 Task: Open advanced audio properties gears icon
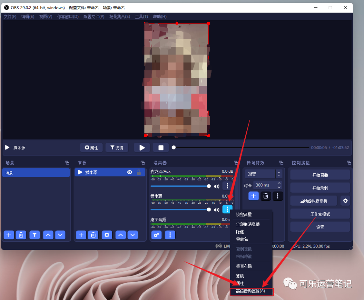point(156,235)
